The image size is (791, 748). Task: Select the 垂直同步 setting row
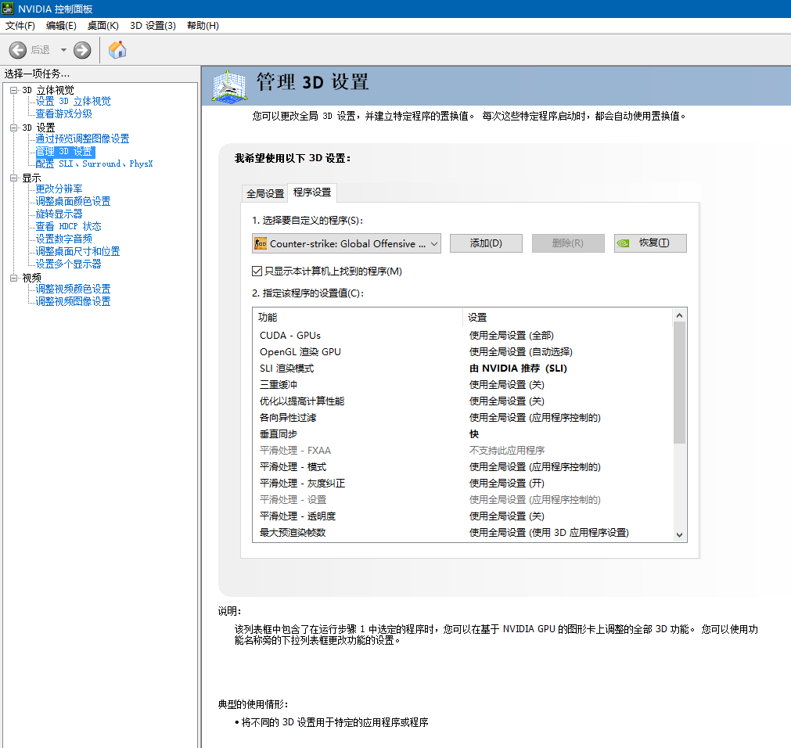pos(462,433)
